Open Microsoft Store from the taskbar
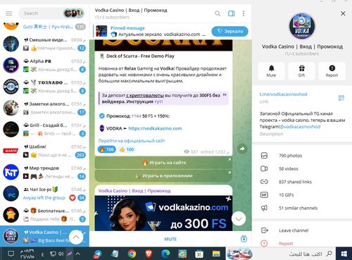The width and height of the screenshot is (352, 260). click(x=199, y=254)
